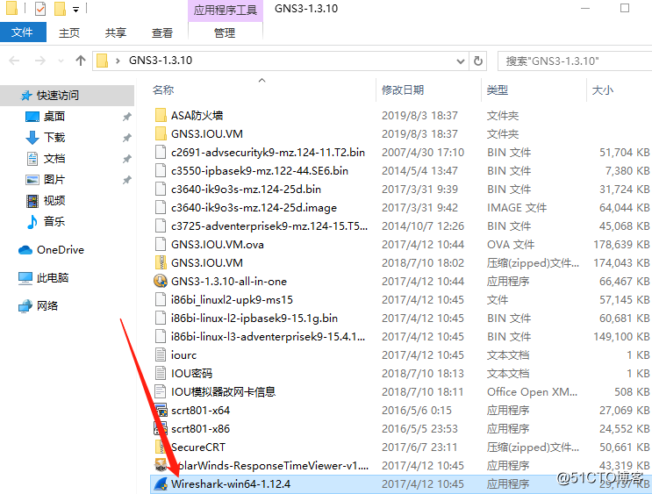Click the c2691-advsecurityk9 bin file icon

[x=161, y=152]
